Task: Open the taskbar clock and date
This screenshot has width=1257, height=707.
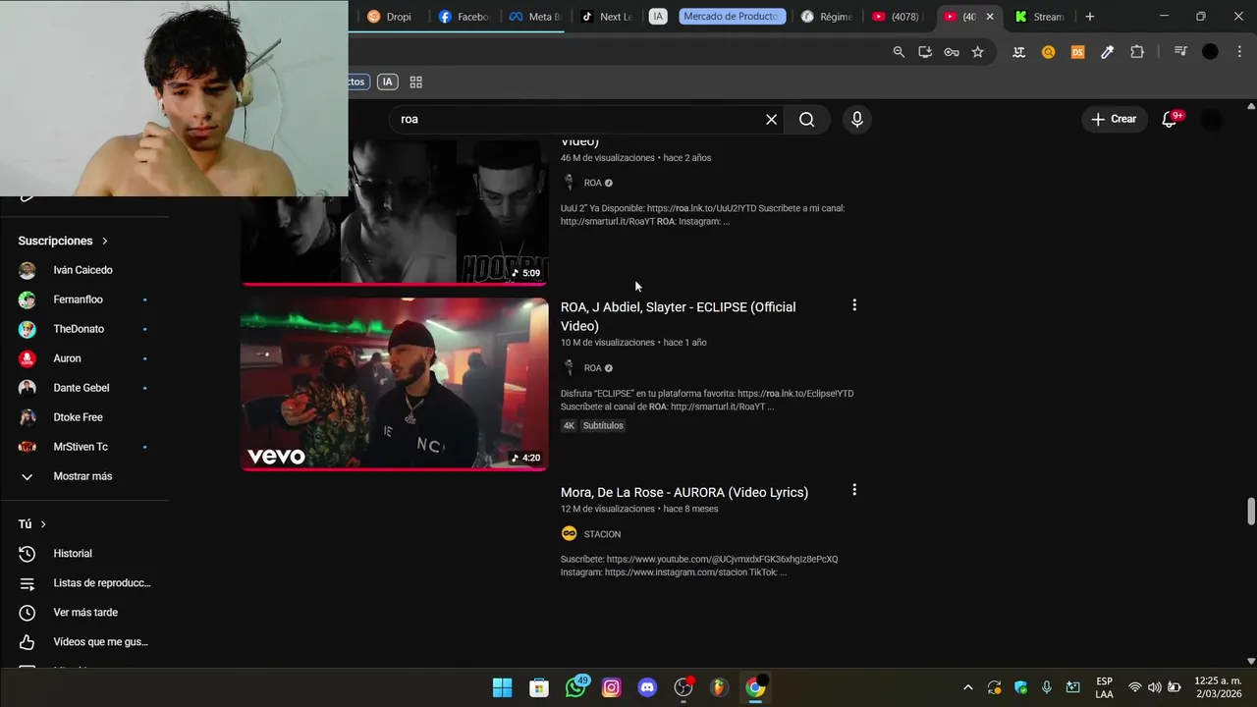Action: (x=1219, y=687)
